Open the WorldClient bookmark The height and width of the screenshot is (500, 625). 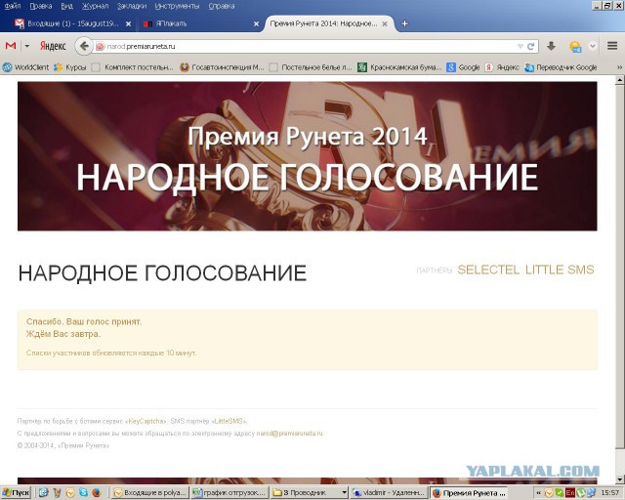[26, 67]
